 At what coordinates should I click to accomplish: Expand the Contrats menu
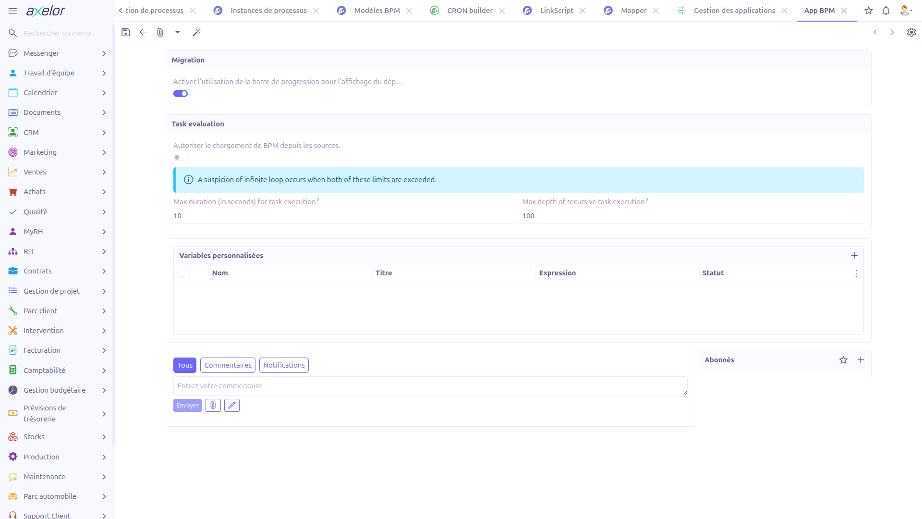(x=58, y=271)
